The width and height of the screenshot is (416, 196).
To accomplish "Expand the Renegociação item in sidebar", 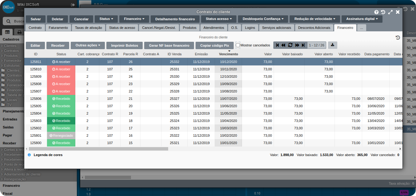I will (15, 179).
